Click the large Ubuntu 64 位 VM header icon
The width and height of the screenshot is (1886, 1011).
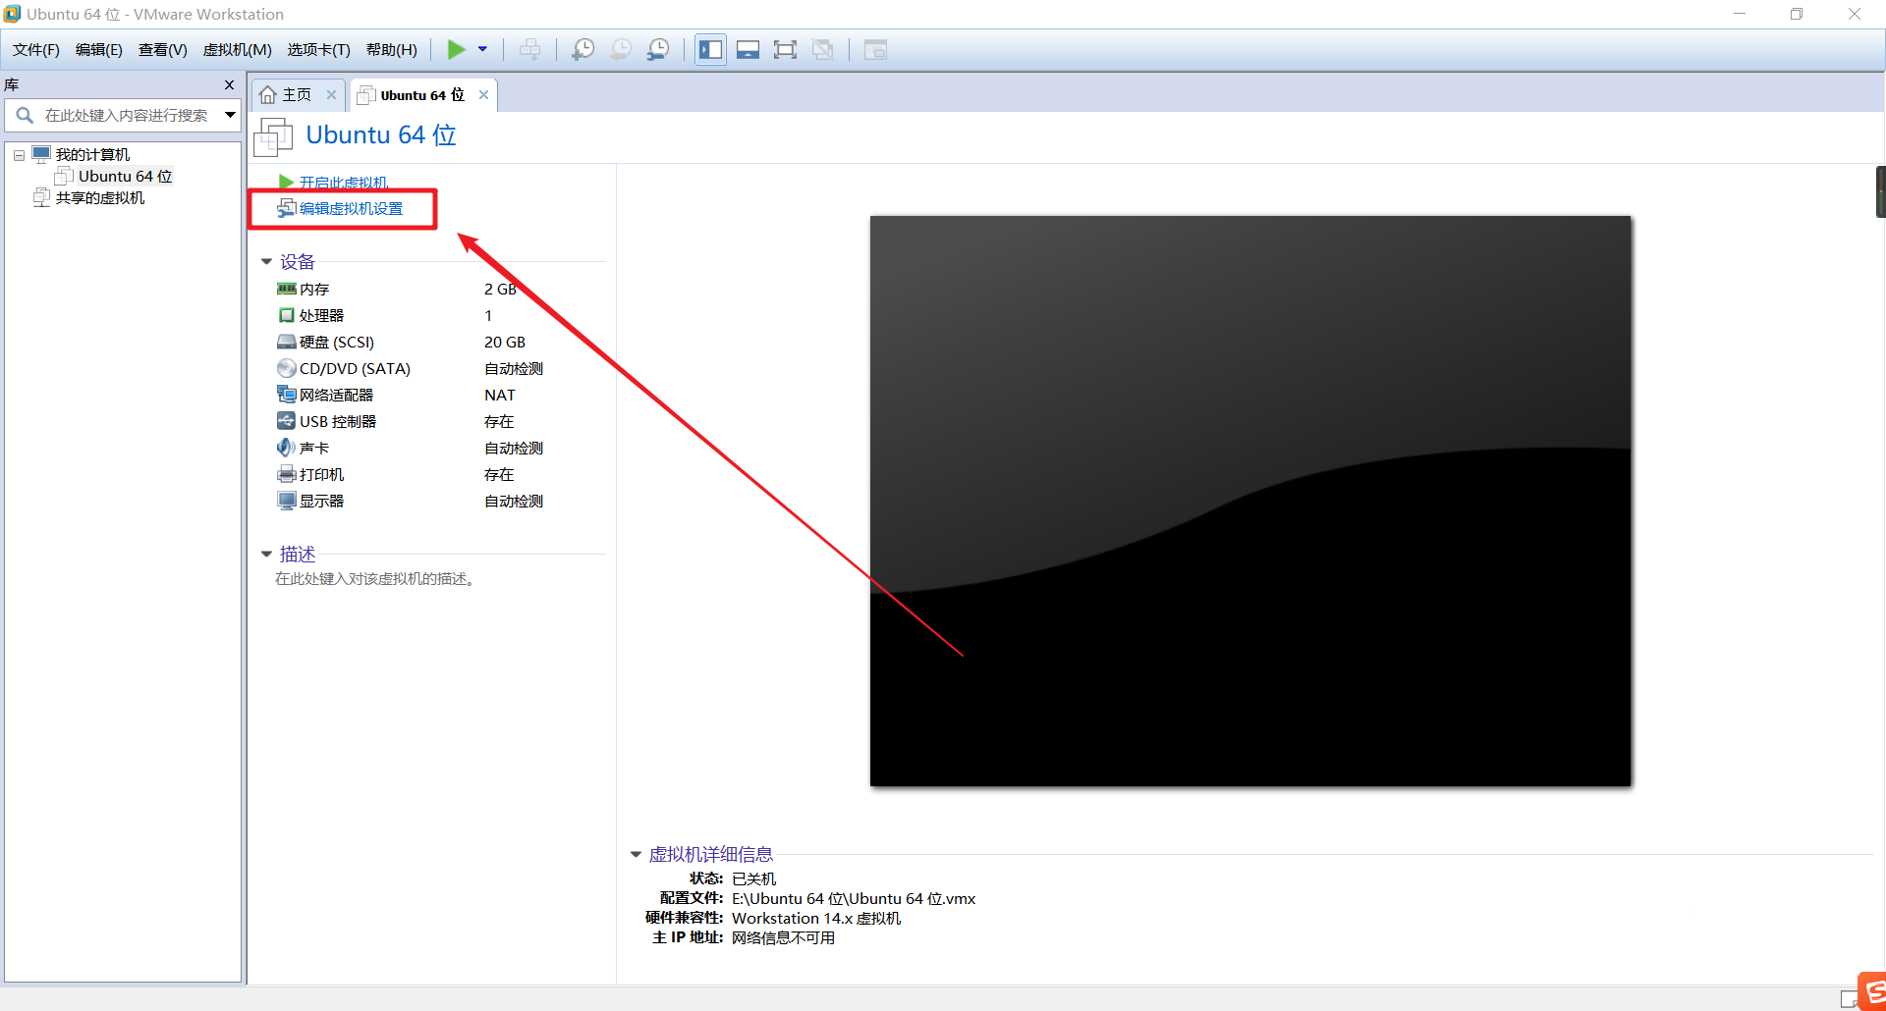pos(273,136)
